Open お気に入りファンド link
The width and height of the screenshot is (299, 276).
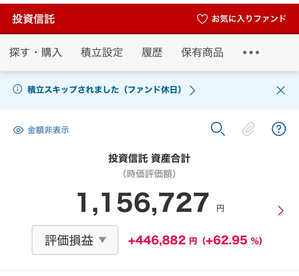(x=249, y=19)
